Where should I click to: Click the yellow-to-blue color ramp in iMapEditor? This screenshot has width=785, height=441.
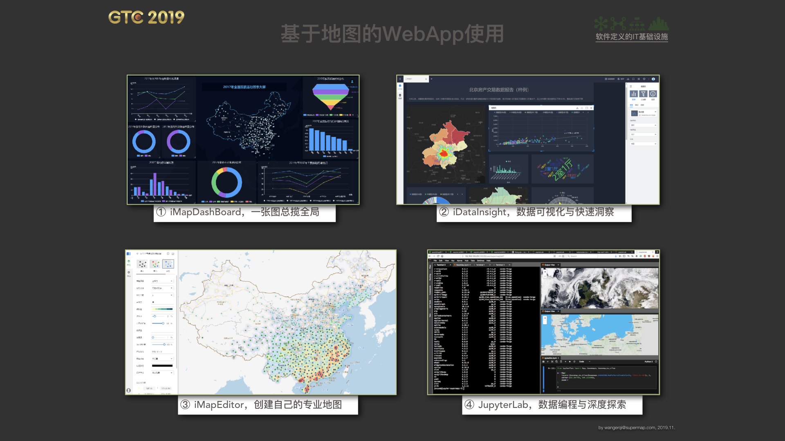[x=162, y=309]
